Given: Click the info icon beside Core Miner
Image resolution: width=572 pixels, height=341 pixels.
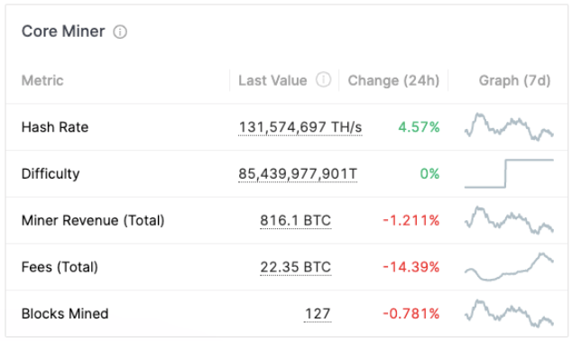Looking at the screenshot, I should click(120, 32).
